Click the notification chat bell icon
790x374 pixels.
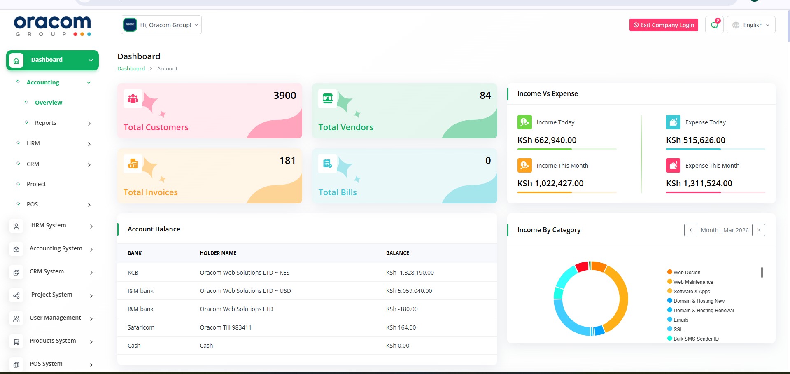point(714,25)
